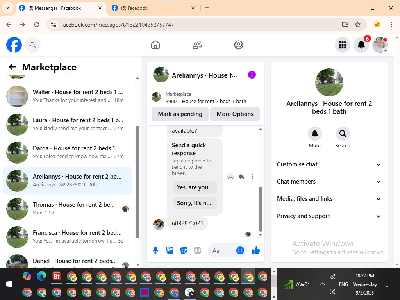
Task: Switch to the (6) Facebook tab
Action: click(x=153, y=8)
